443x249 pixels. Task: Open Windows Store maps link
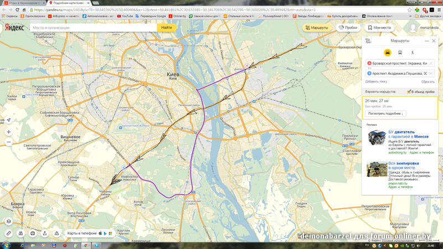(x=110, y=234)
